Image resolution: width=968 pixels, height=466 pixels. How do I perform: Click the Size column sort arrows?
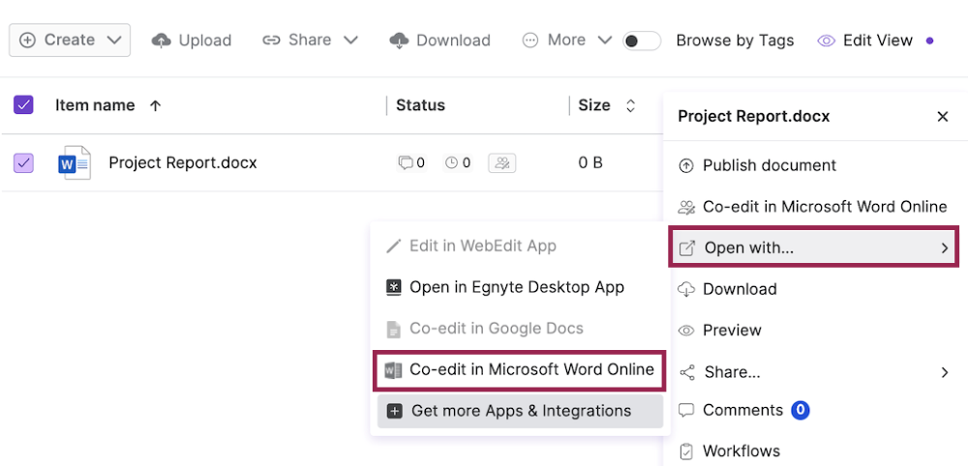coord(630,105)
